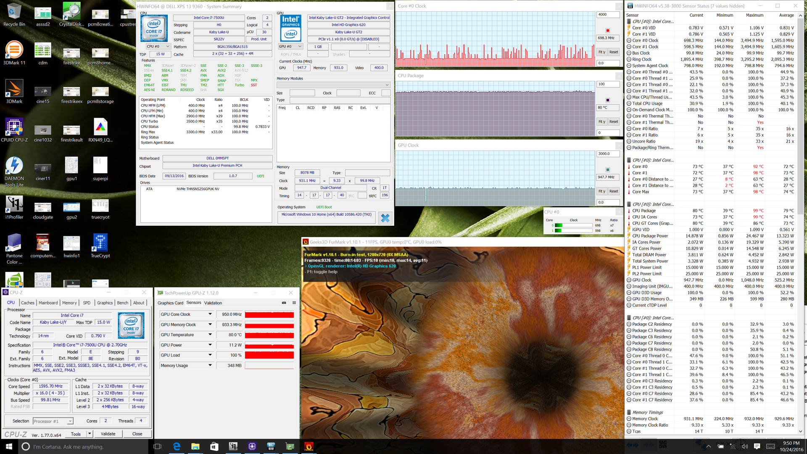
Task: Open Microsoft Edge from taskbar
Action: coord(177,446)
